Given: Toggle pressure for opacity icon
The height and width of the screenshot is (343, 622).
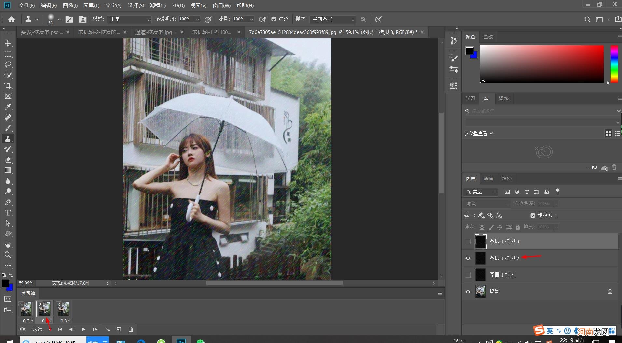Looking at the screenshot, I should coord(208,19).
